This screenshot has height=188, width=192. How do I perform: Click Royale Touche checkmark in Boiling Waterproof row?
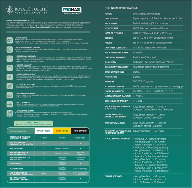click(44, 153)
